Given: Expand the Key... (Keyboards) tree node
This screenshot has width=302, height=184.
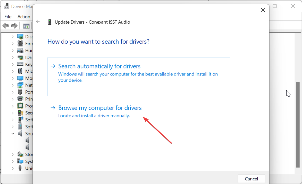Looking at the screenshot, I should (13, 64).
